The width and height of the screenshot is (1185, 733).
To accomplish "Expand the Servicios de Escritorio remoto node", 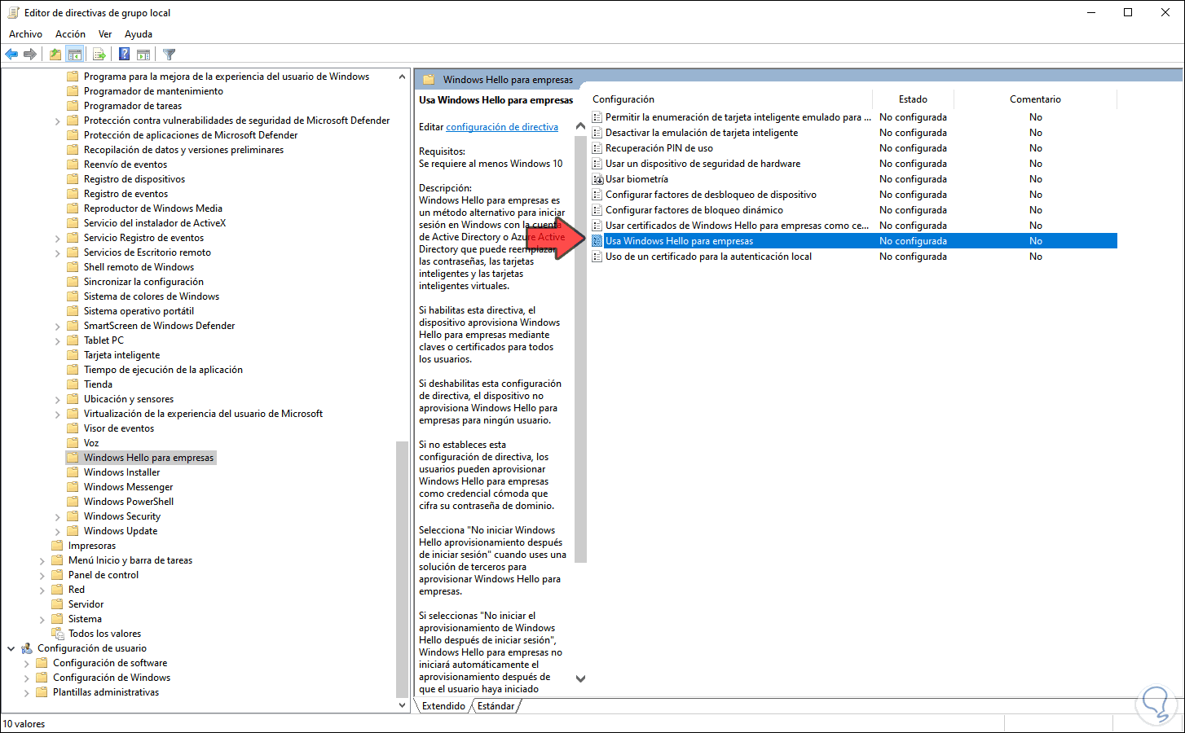I will click(x=58, y=253).
